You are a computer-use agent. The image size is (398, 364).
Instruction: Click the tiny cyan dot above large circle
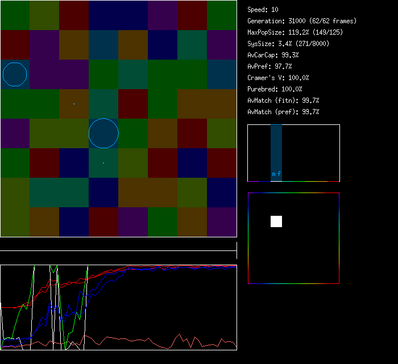coord(73,104)
